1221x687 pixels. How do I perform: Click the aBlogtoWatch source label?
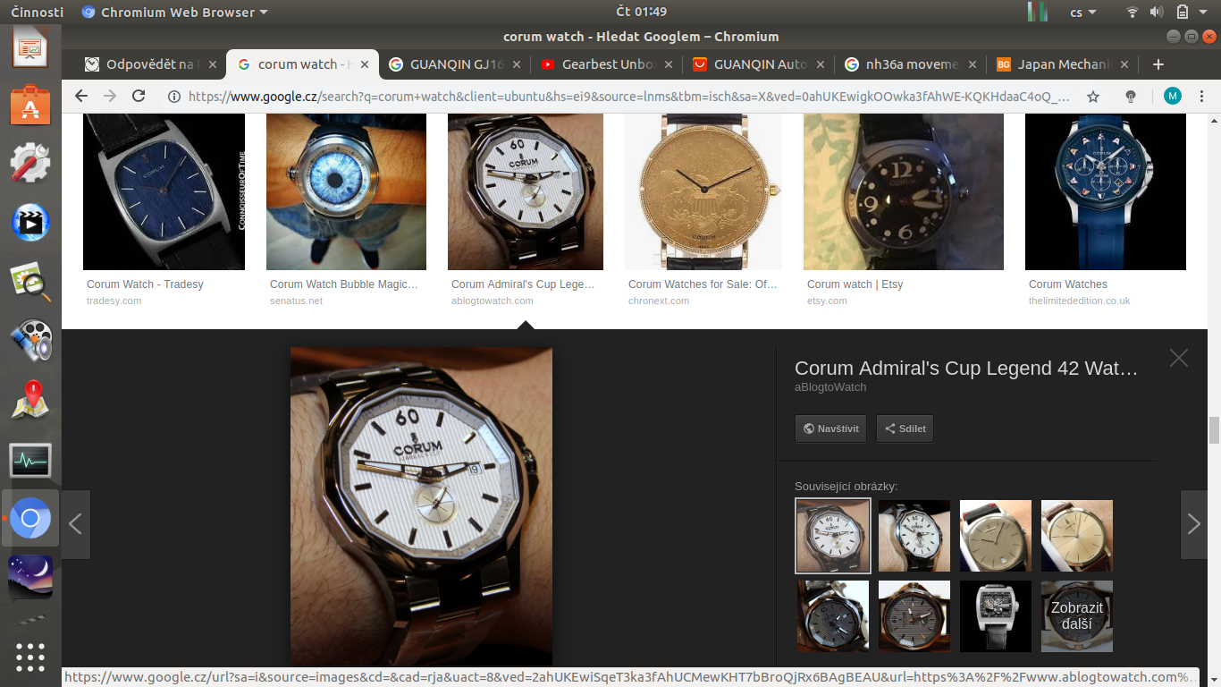coord(830,387)
